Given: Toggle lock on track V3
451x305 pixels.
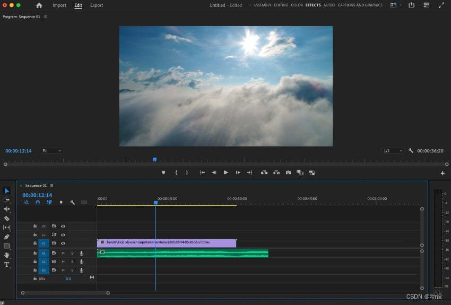Looking at the screenshot, I should (35, 226).
